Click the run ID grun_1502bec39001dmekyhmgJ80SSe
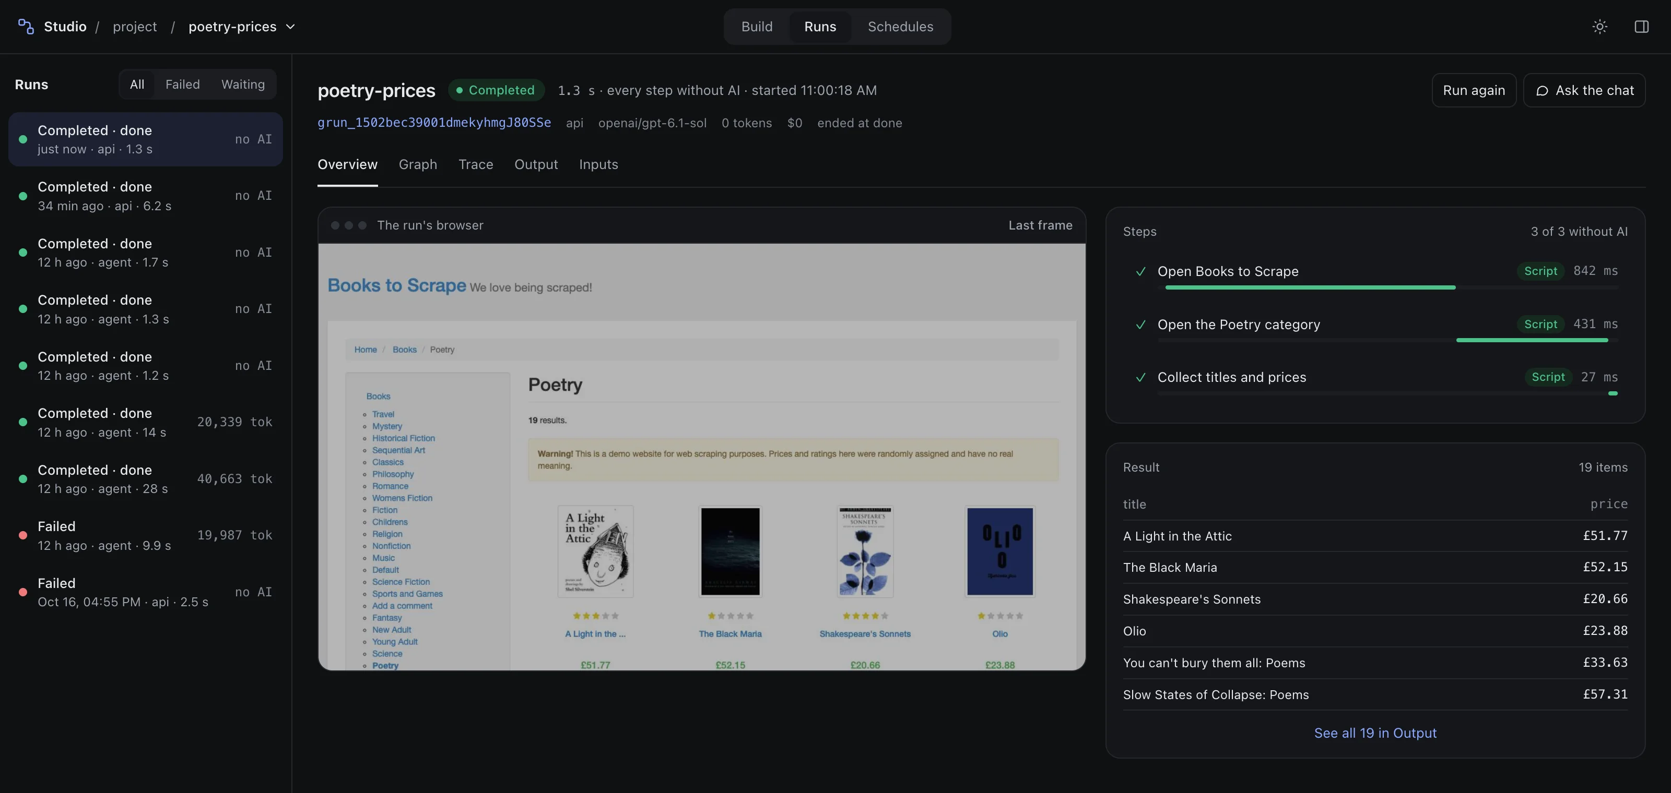This screenshot has height=793, width=1671. [434, 123]
